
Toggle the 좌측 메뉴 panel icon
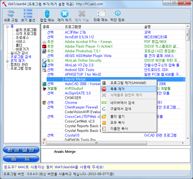(x=101, y=14)
